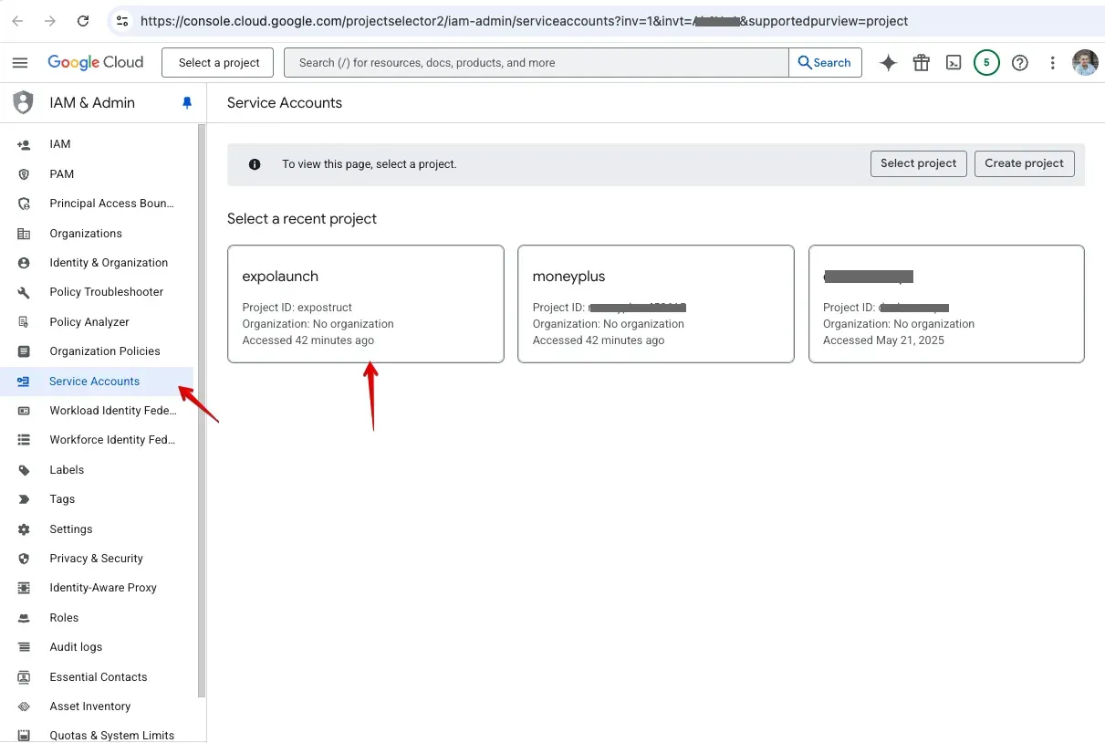Select Service Accounts in the sidebar
The width and height of the screenshot is (1105, 743).
coord(97,382)
